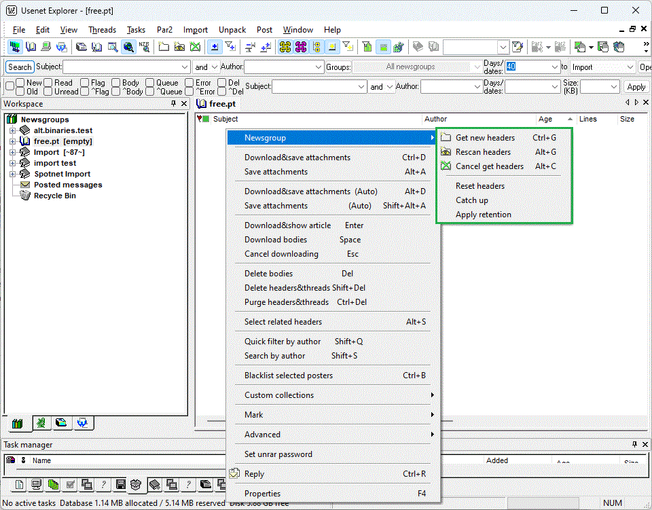The height and width of the screenshot is (510, 652).
Task: Click the Search button
Action: click(x=20, y=67)
